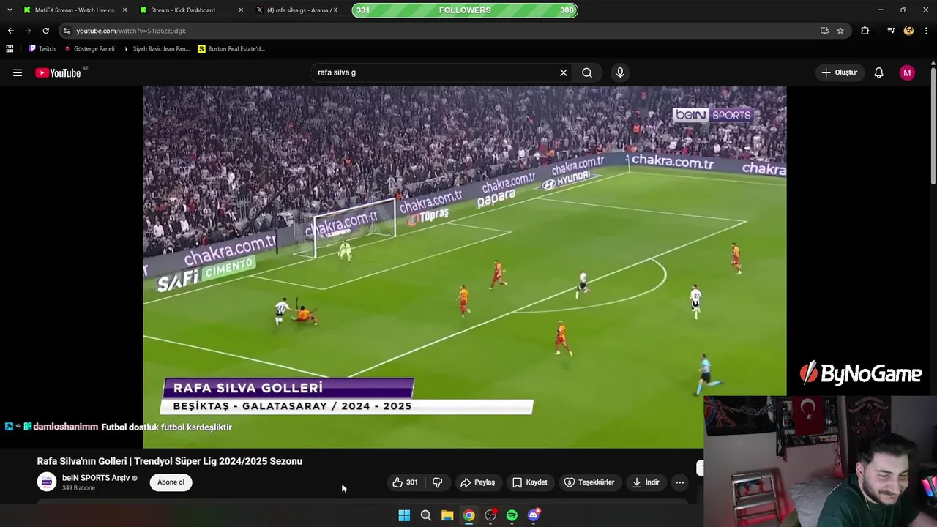Open File Explorer in the taskbar
Screen dimensions: 937x527
point(447,515)
